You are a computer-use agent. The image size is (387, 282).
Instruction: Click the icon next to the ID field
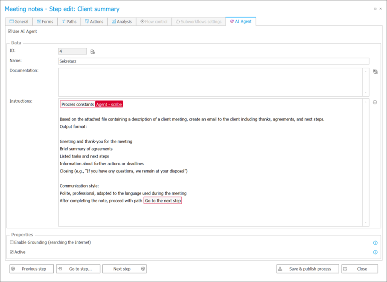(x=93, y=52)
